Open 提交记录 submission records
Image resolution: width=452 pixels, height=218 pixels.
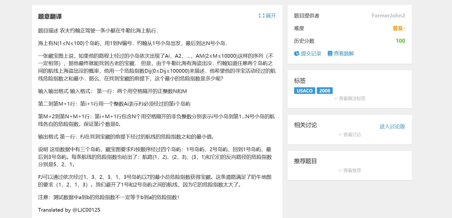click(x=311, y=54)
